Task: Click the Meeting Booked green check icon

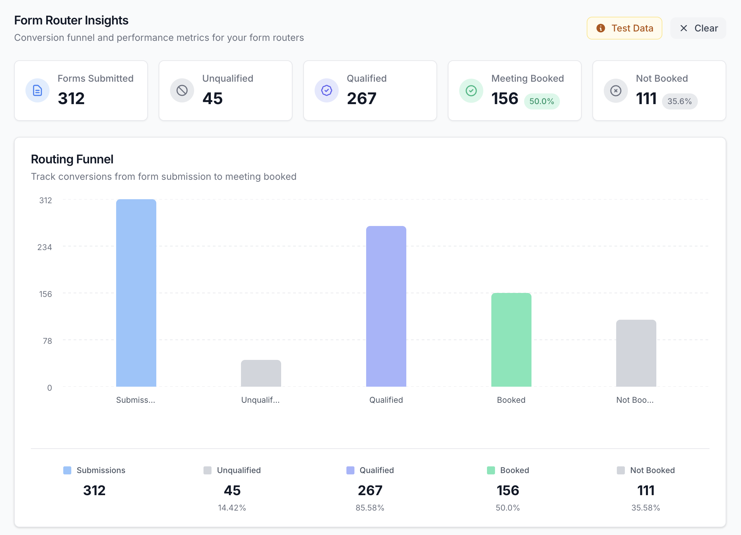Action: pos(471,90)
